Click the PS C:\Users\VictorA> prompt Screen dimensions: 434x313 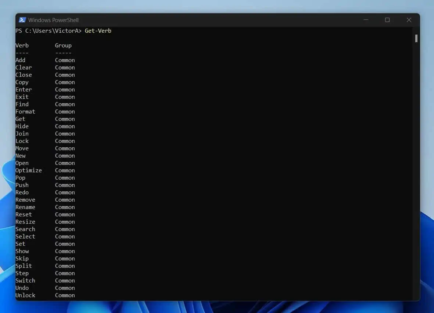pos(49,31)
